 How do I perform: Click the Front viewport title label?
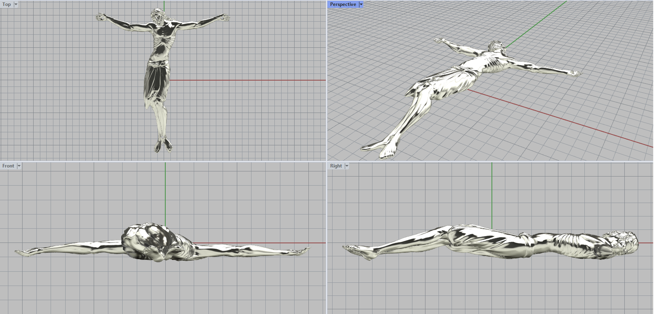[x=8, y=166]
